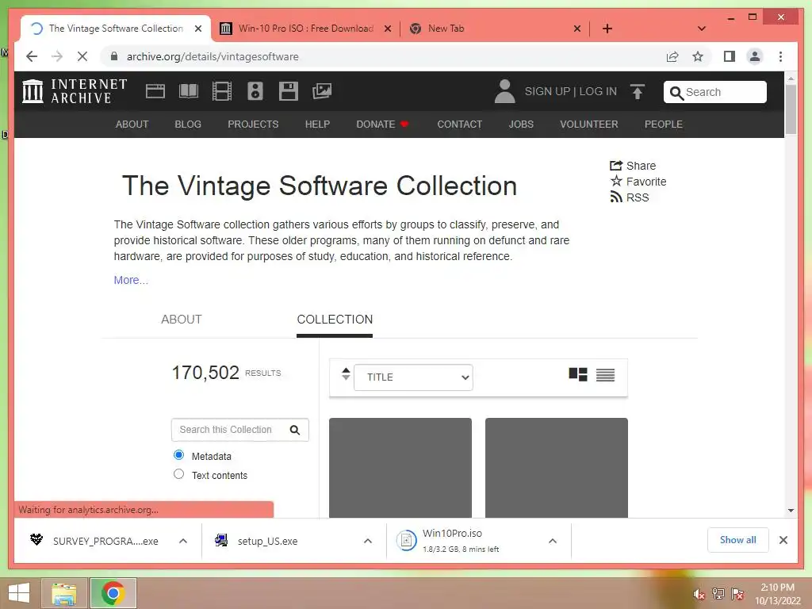Close the downloads bar

[783, 540]
